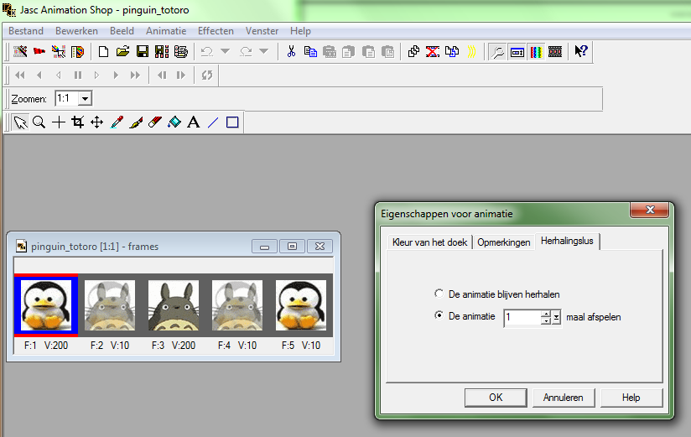
Task: Select penguin frame F:1 thumbnail
Action: click(x=46, y=305)
